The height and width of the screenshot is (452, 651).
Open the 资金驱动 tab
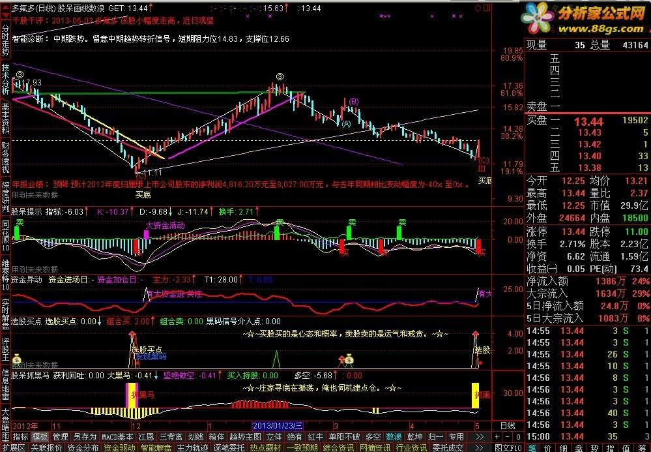point(119,447)
